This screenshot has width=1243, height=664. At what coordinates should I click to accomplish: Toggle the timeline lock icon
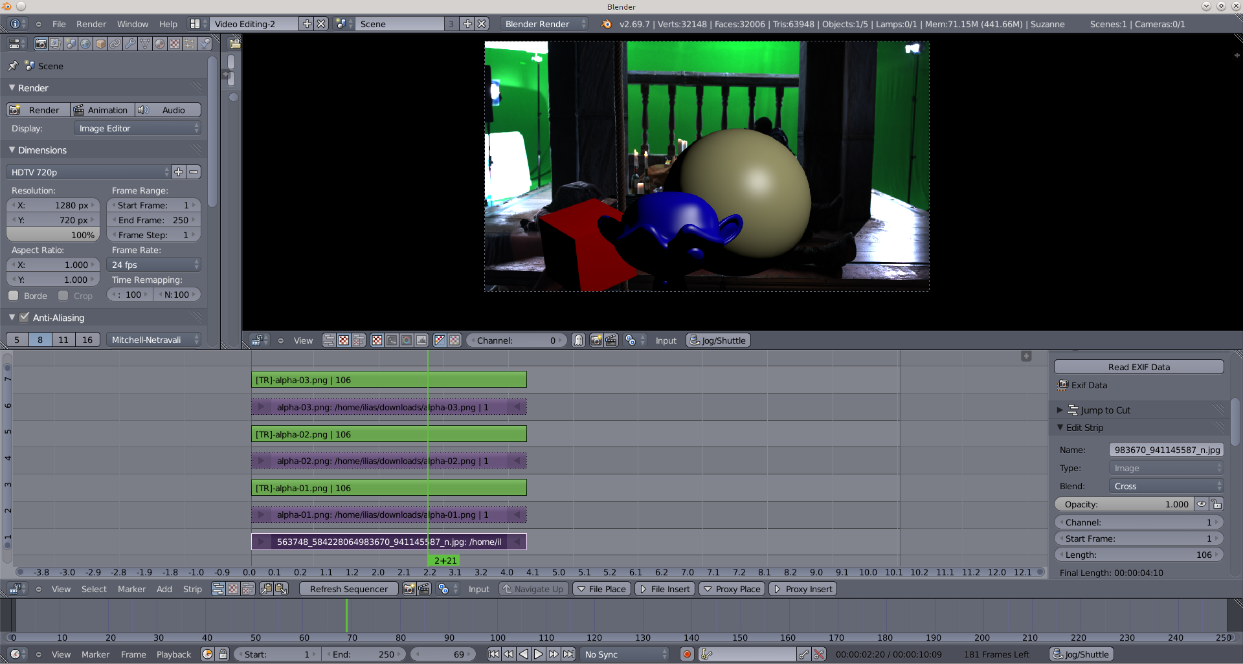(223, 654)
